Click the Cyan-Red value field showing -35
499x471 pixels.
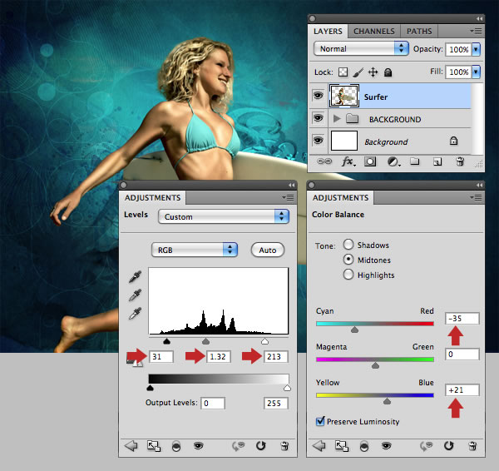tap(462, 318)
